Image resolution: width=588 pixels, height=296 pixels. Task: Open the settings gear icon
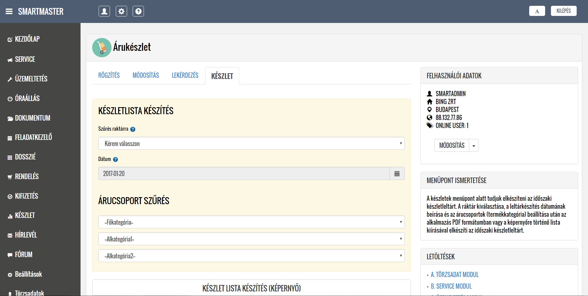121,11
